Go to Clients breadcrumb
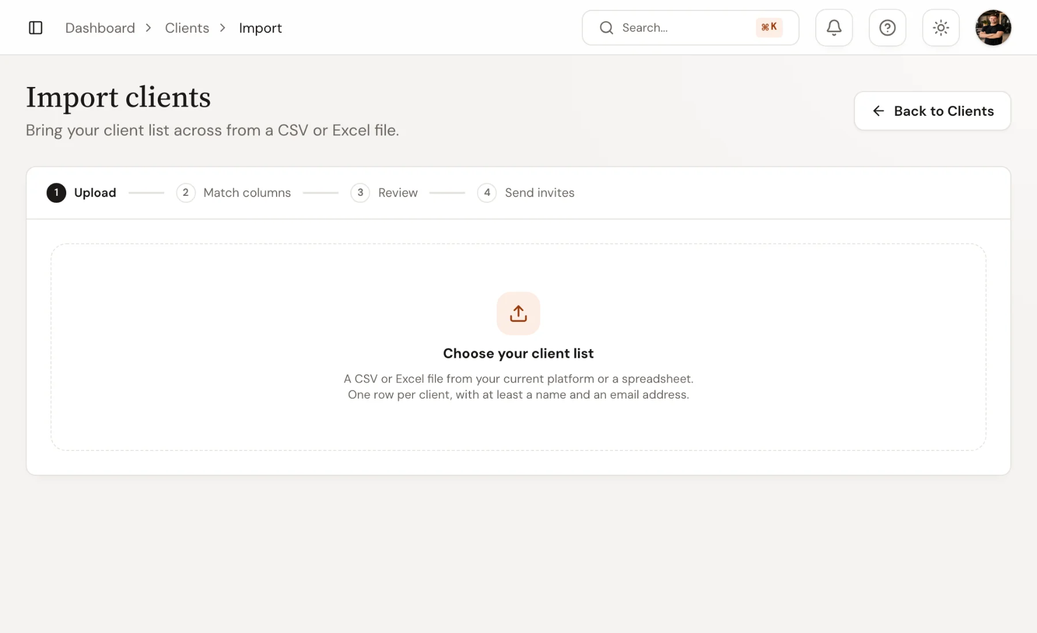Screen dimensions: 1037x633 (x=187, y=28)
